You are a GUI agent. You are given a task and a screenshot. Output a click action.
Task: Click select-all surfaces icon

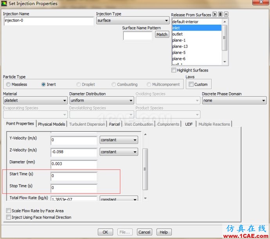[220, 14]
